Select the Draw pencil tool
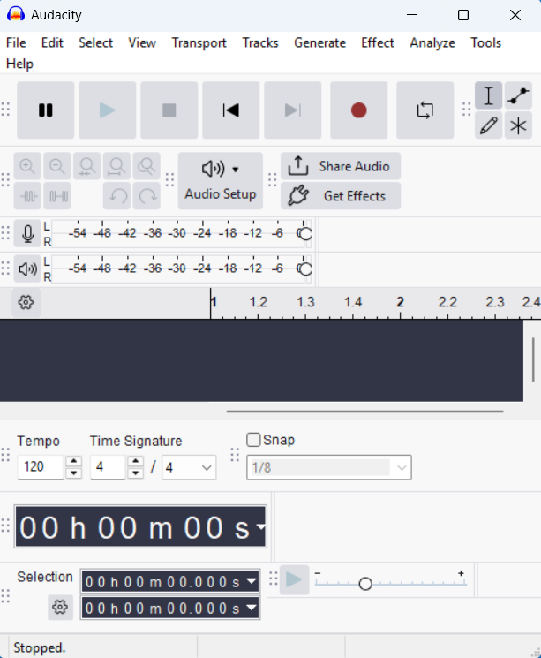This screenshot has height=658, width=541. [x=489, y=125]
